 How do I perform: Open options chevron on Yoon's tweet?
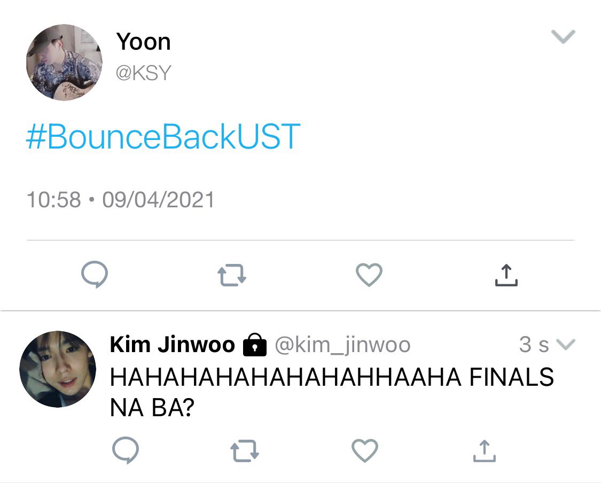coord(563,37)
